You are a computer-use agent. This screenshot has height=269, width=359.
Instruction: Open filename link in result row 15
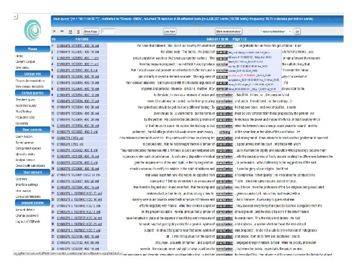tap(77, 132)
